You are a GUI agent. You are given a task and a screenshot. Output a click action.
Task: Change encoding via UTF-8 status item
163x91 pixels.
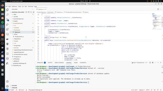tap(148, 90)
